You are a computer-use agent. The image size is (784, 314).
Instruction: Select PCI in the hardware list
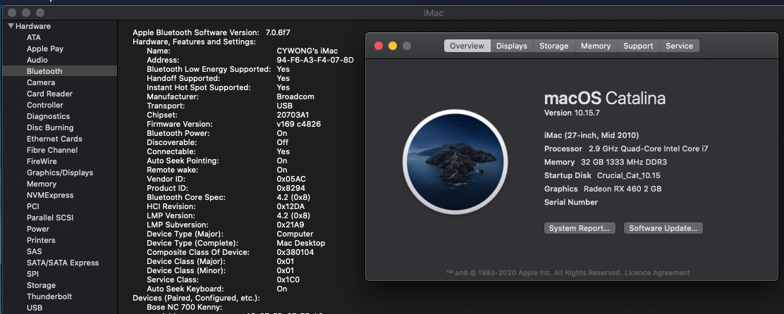tap(33, 206)
